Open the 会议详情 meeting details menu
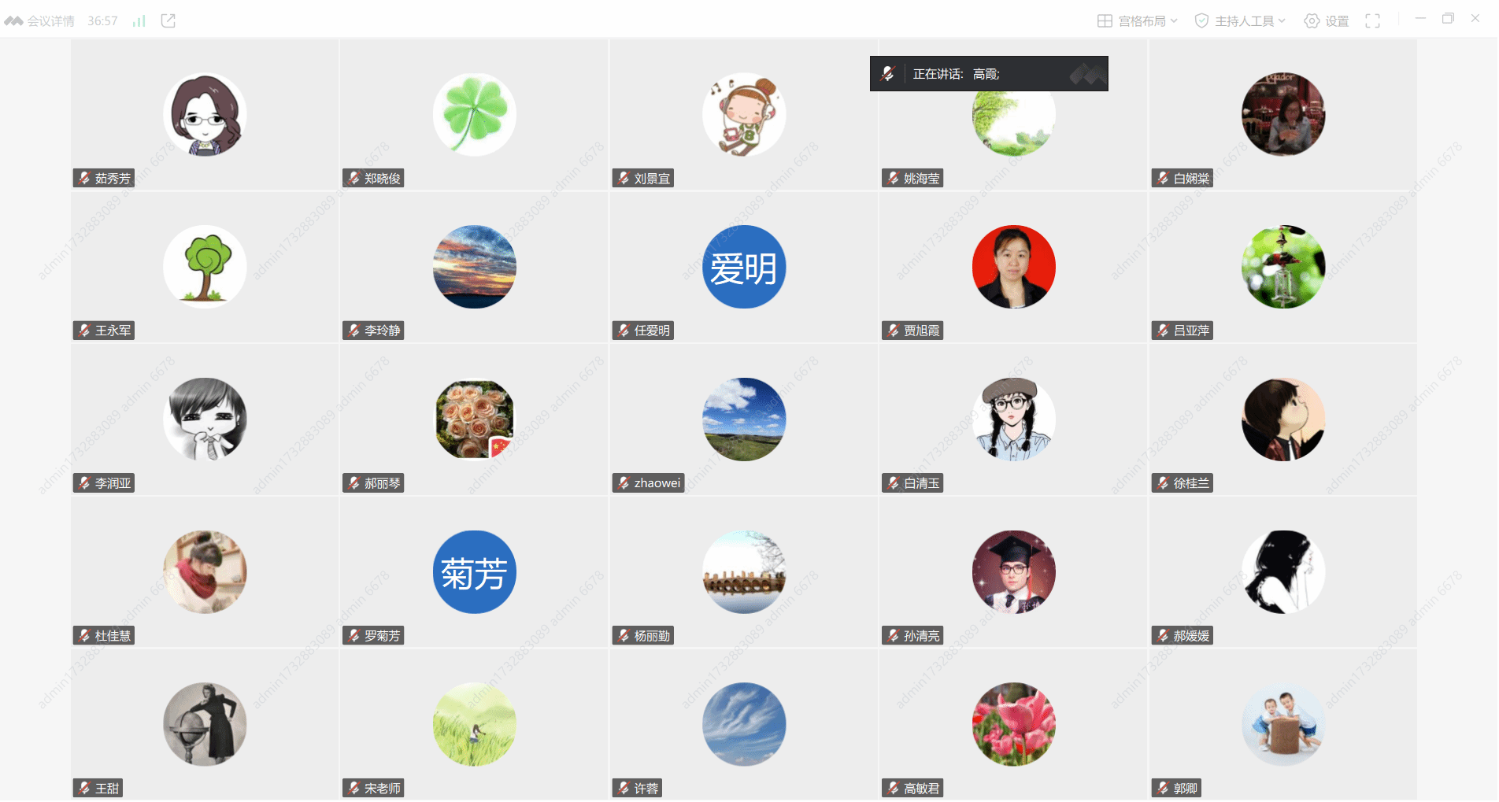1499x802 pixels. coord(51,21)
